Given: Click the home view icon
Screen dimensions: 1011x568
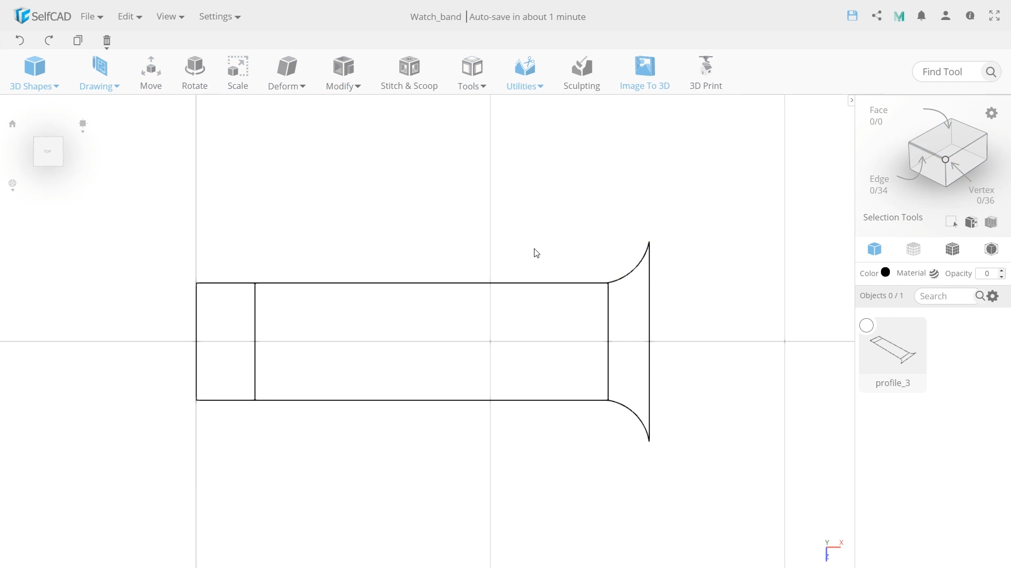Looking at the screenshot, I should (x=13, y=124).
